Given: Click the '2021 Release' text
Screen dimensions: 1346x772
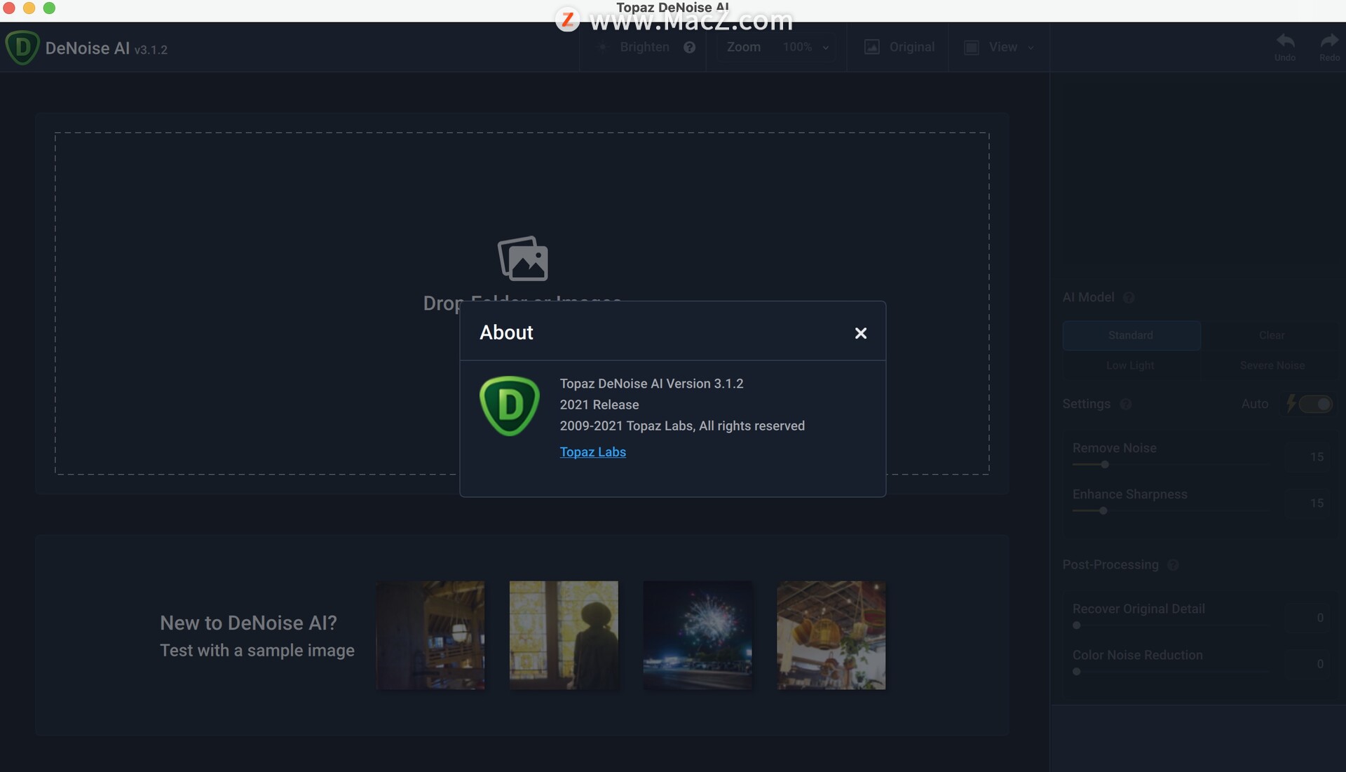Looking at the screenshot, I should coord(599,405).
